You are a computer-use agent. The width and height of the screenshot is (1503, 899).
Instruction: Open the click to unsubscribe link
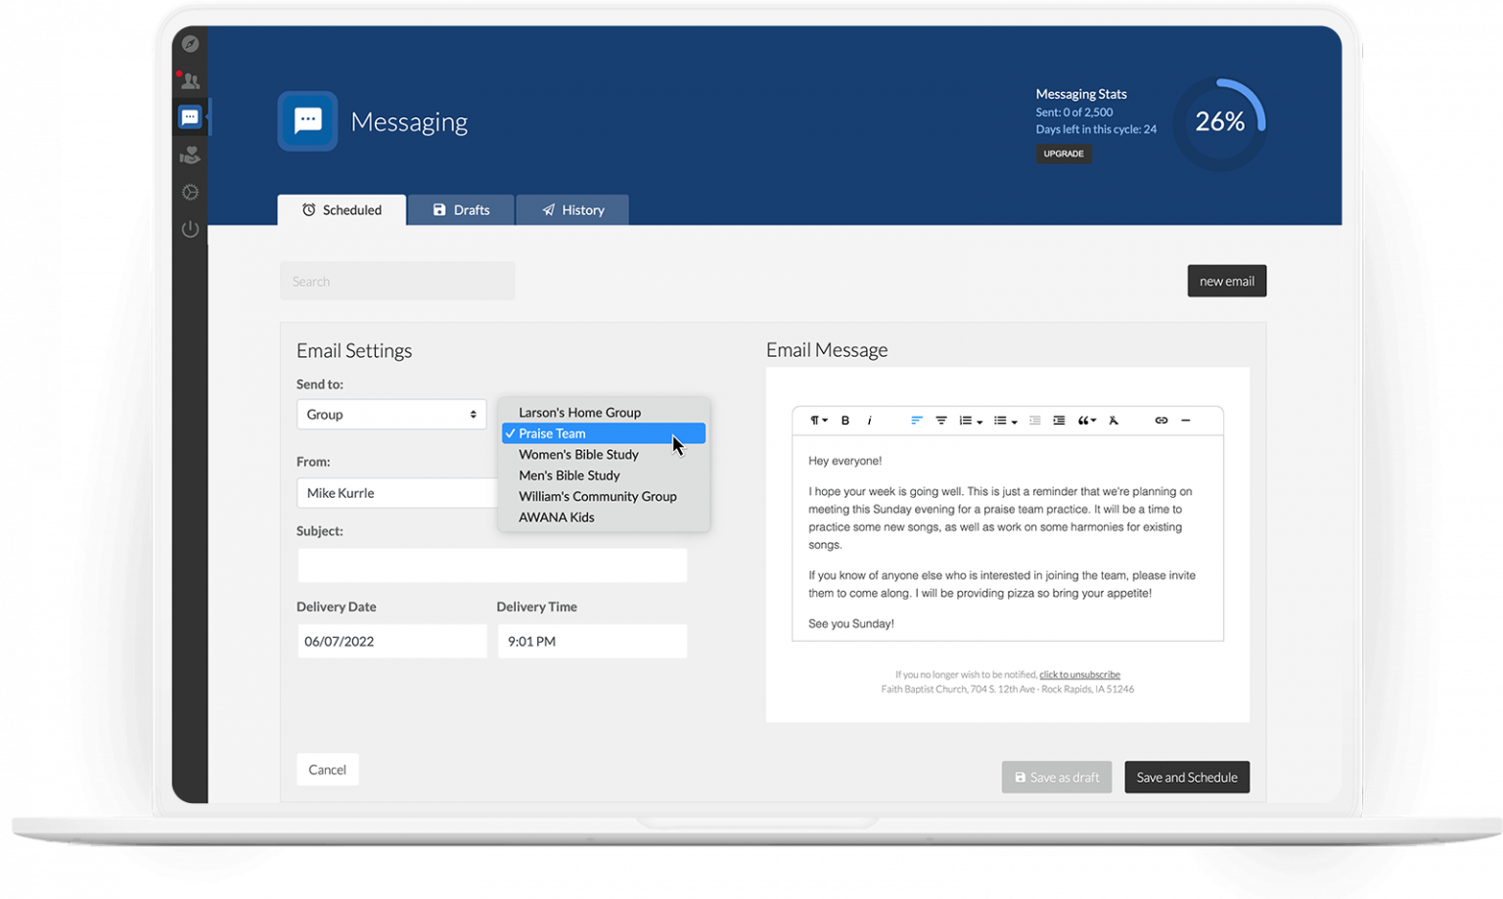1079,674
